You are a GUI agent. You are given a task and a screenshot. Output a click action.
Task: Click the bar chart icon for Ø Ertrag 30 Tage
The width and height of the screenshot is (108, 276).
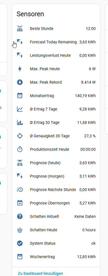tap(20, 122)
